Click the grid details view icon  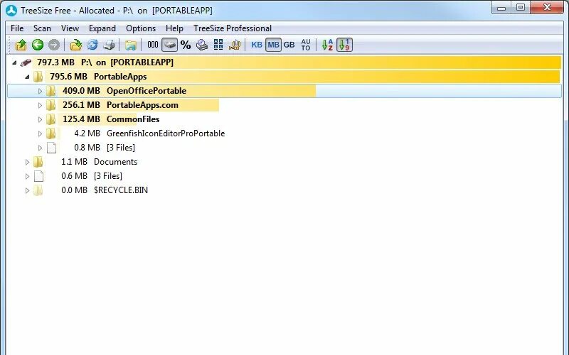(x=218, y=45)
